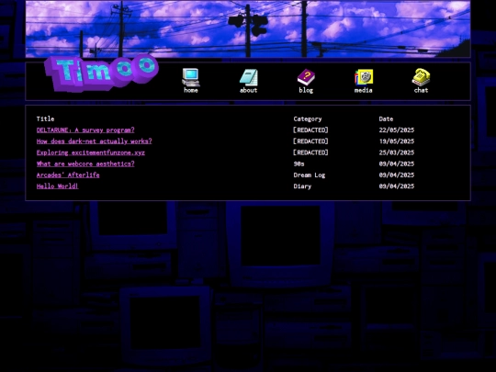
Task: Click the 'chat' nav label
Action: [421, 90]
